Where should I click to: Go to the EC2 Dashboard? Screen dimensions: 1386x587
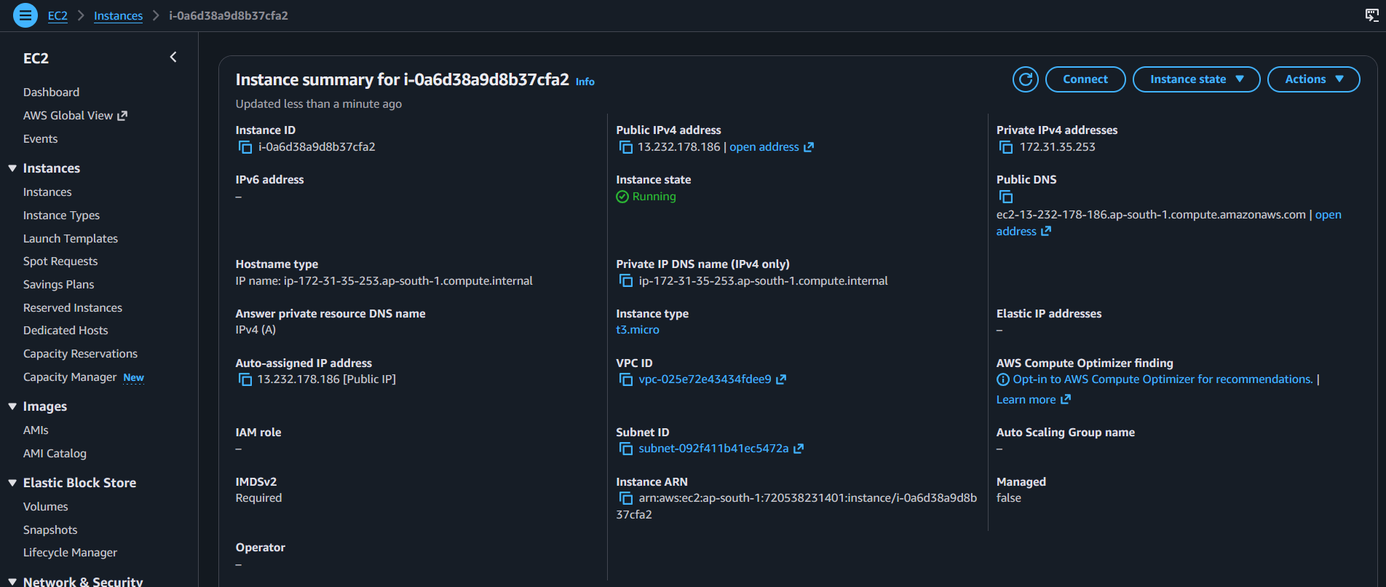click(x=51, y=92)
